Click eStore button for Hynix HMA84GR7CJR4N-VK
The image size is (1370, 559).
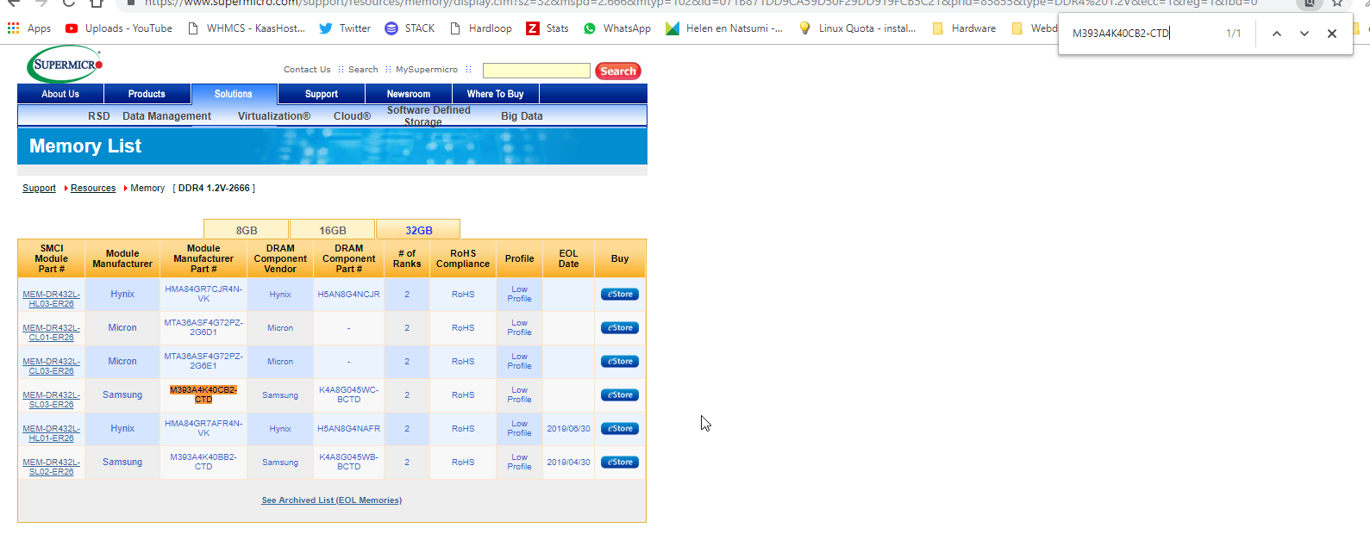pyautogui.click(x=620, y=295)
